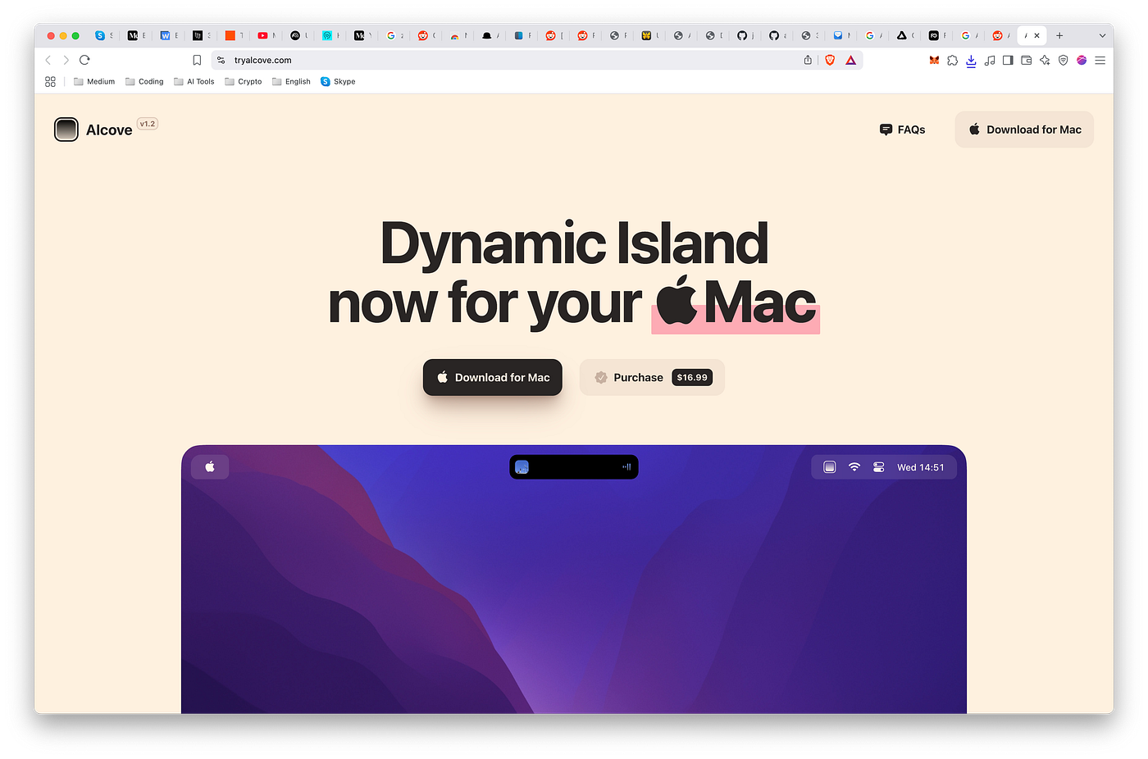Open site settings icon beside tryalcove.com
Screen dimensions: 1148x759
click(221, 60)
